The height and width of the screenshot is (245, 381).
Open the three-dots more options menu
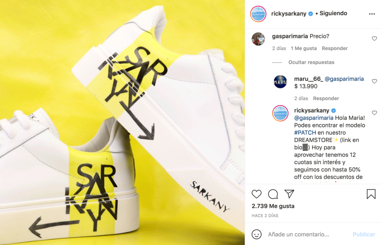pos(372,14)
